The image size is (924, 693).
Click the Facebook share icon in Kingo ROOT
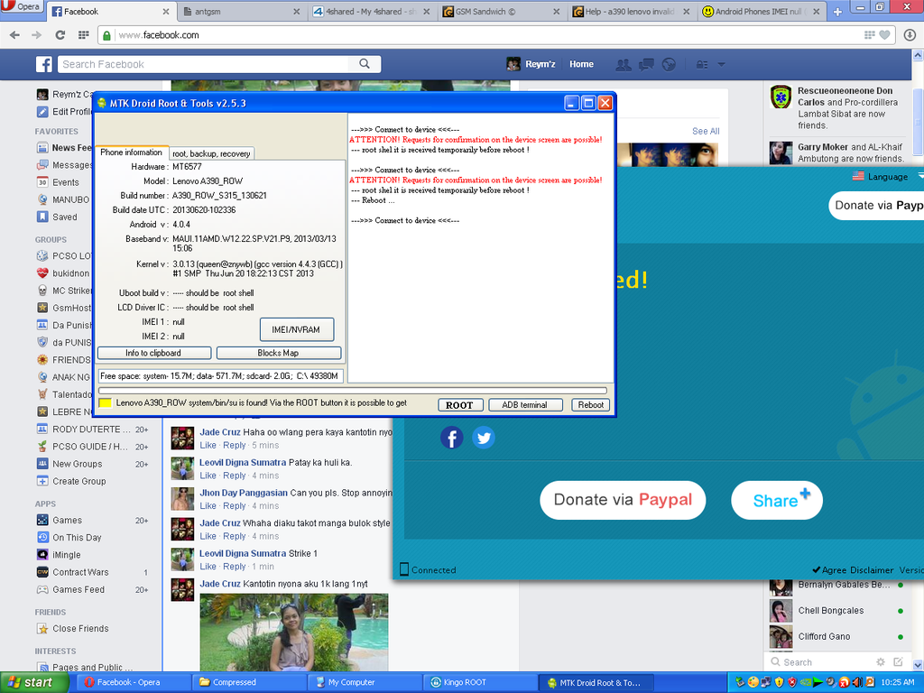452,438
